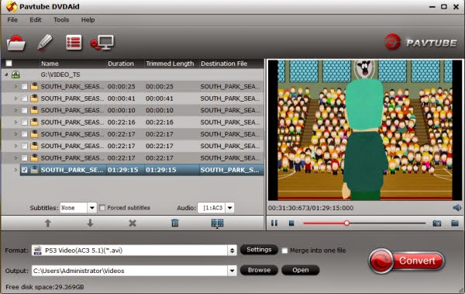Click the folder icon of the 00:22:16 title

(34, 122)
